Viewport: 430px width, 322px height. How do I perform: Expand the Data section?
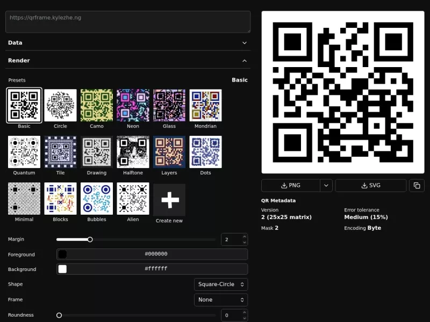coord(128,43)
